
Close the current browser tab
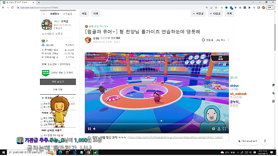tap(33, 2)
